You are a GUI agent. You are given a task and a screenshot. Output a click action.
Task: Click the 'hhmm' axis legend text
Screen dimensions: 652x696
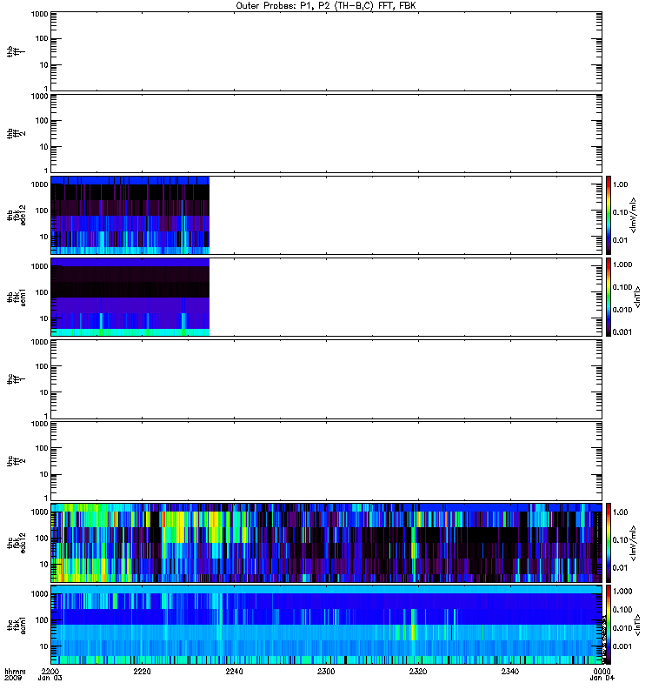(15, 672)
